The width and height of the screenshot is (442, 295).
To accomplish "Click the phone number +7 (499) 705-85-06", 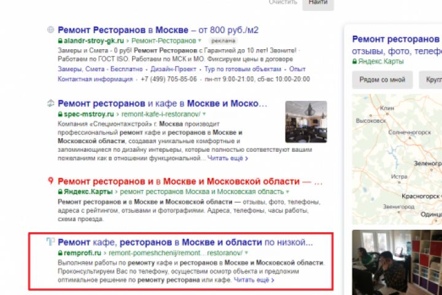I will 169,79.
